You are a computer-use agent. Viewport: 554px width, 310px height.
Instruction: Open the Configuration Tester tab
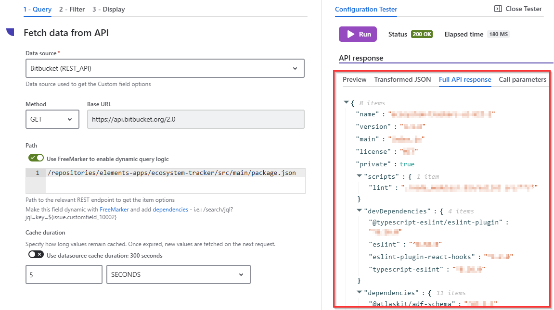click(x=366, y=9)
